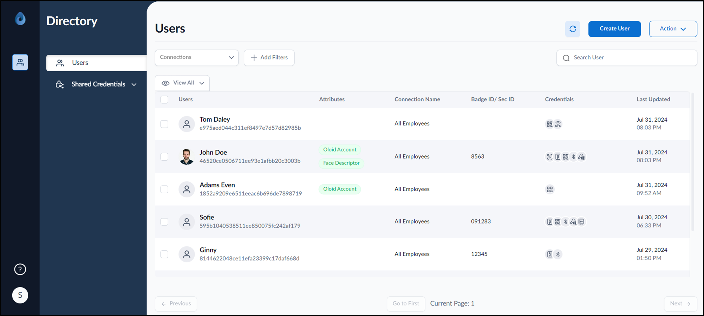
Task: Click Adams Even's Oloid Account tag
Action: click(x=340, y=189)
